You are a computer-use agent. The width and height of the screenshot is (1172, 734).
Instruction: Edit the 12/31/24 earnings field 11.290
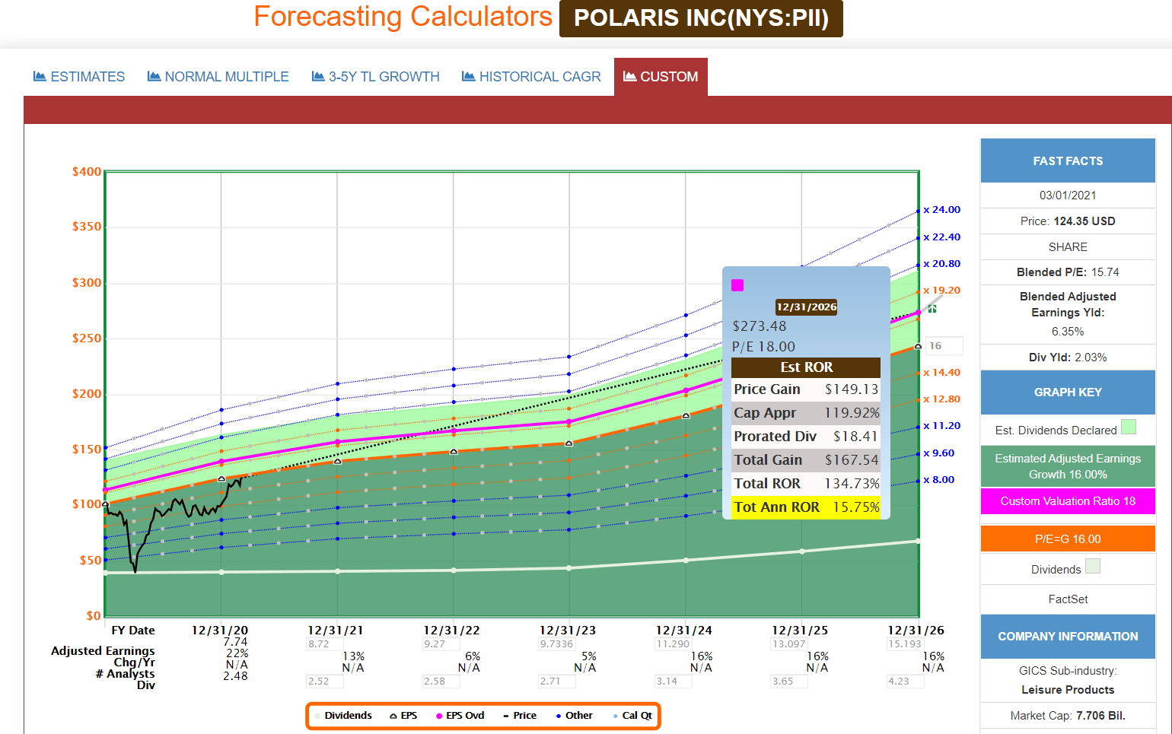674,643
